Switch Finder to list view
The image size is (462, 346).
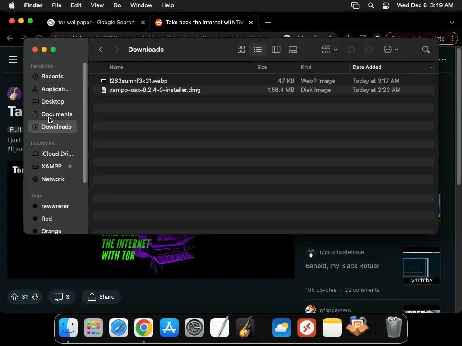[x=258, y=50]
